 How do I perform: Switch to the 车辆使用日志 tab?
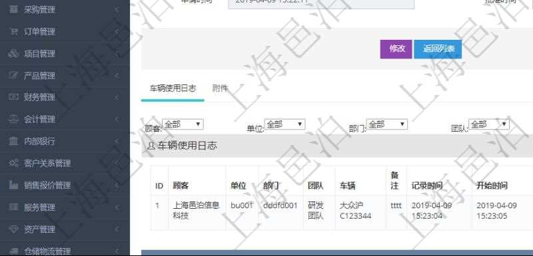(173, 88)
